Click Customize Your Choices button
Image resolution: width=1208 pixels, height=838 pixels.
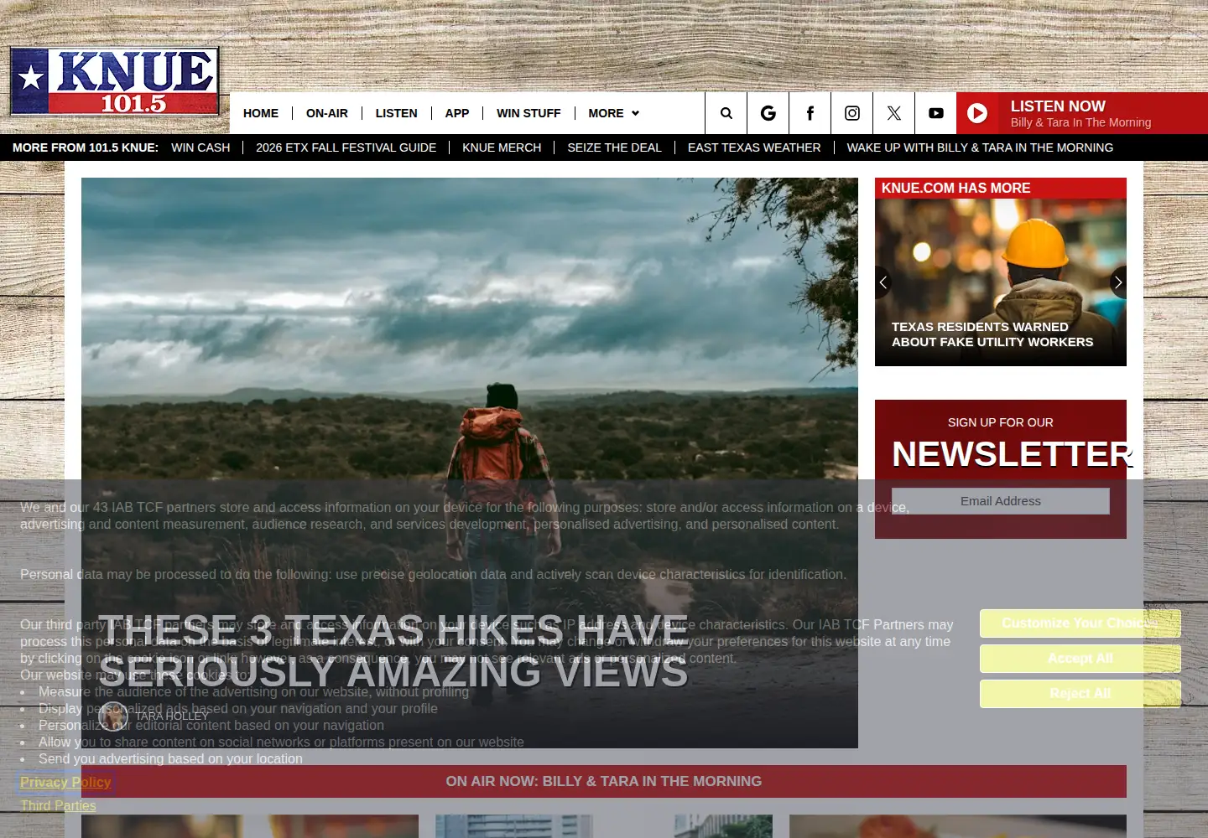(x=1080, y=623)
